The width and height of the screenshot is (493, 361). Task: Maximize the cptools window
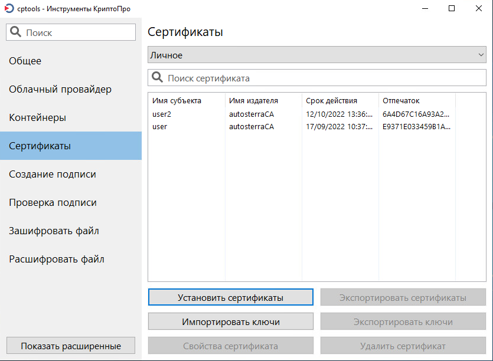[x=452, y=8]
